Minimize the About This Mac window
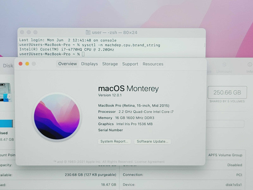Image resolution: width=253 pixels, height=190 pixels. pos(27,64)
